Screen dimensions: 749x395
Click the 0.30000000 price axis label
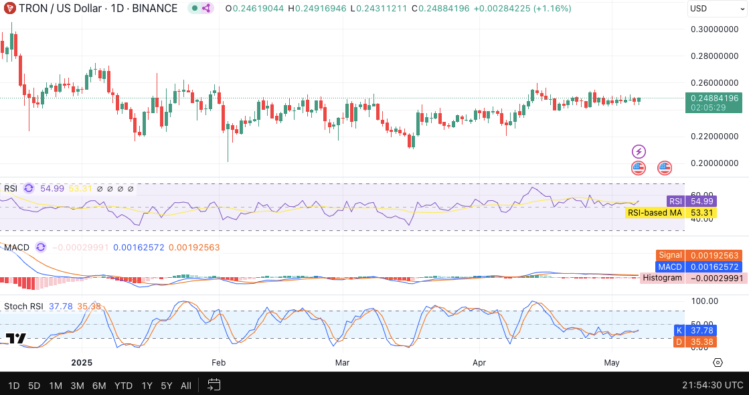tap(715, 29)
